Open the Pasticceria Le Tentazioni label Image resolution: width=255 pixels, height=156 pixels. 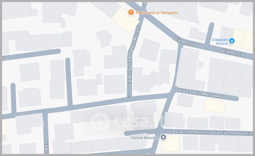(157, 13)
